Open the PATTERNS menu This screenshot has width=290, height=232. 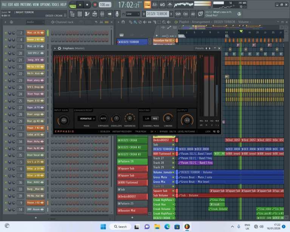click(26, 5)
